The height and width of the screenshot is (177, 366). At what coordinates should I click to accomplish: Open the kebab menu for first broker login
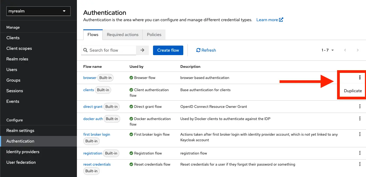pyautogui.click(x=360, y=134)
